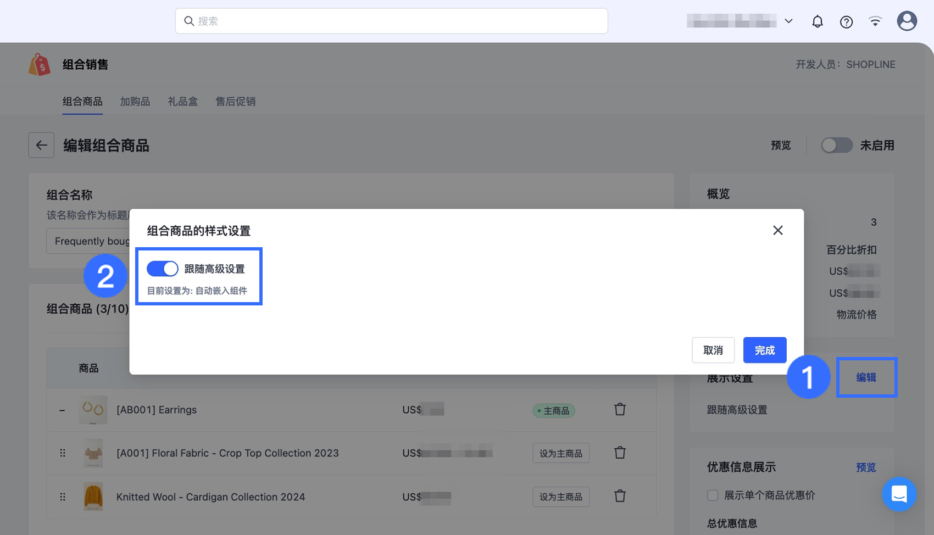Open the chat support bubble

[x=899, y=494]
